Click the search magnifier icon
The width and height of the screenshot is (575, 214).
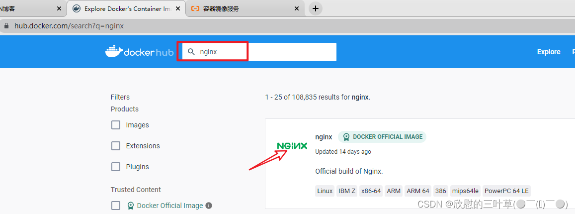pyautogui.click(x=191, y=52)
